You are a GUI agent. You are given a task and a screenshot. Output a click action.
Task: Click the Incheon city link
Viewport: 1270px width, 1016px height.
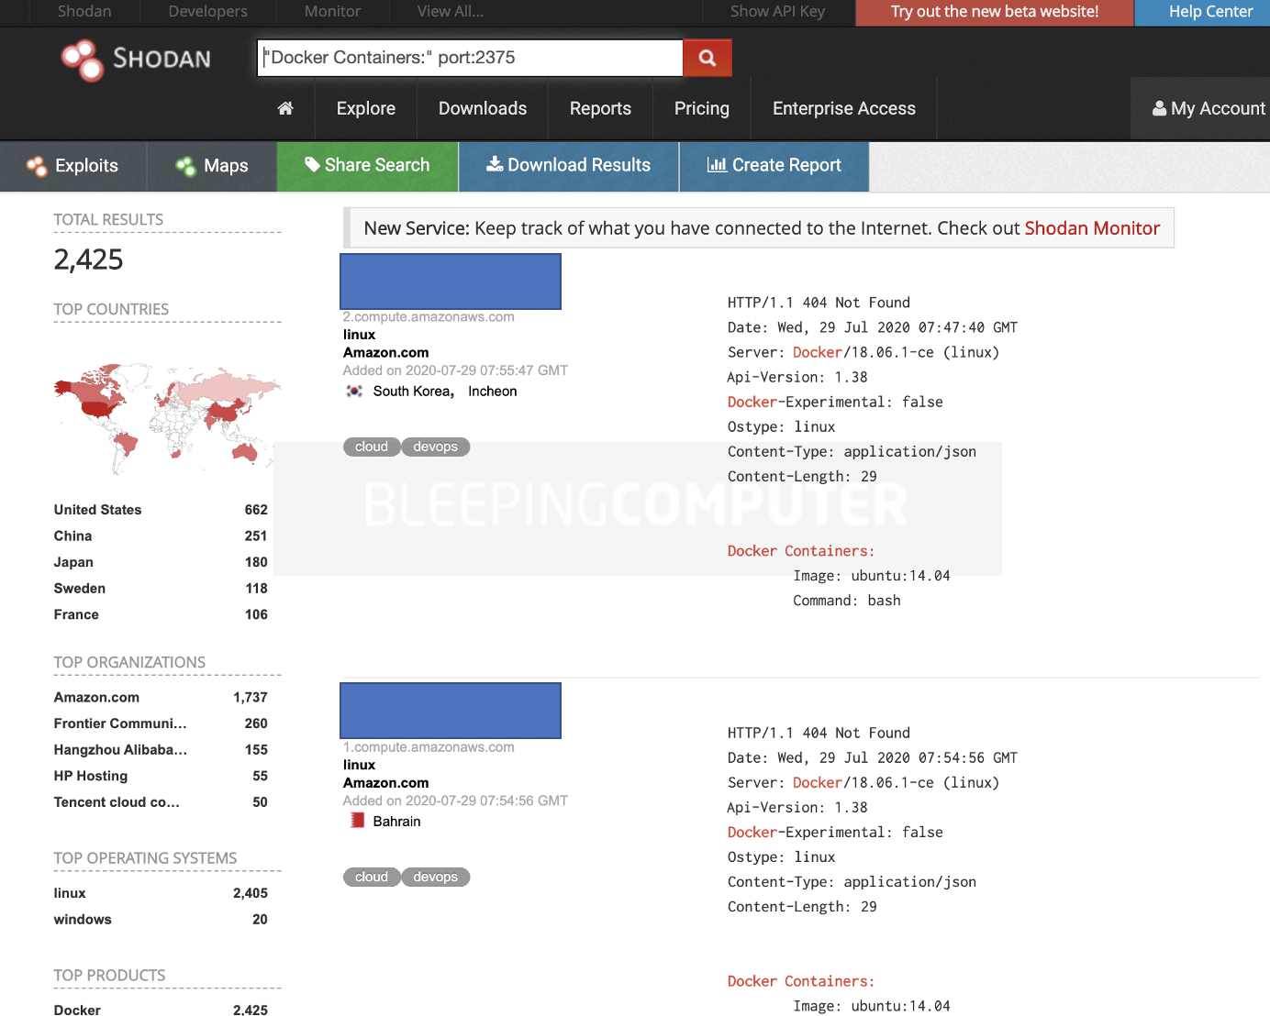tap(493, 392)
